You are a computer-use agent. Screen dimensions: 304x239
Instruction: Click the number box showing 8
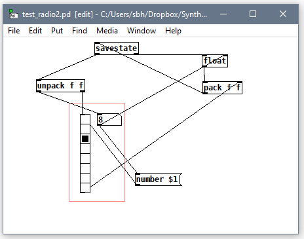click(x=109, y=120)
